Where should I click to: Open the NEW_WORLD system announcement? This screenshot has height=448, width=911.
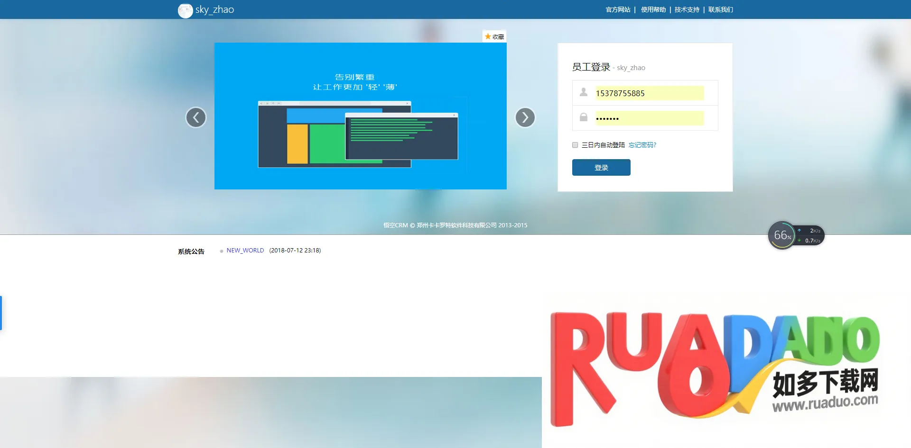[x=245, y=251]
